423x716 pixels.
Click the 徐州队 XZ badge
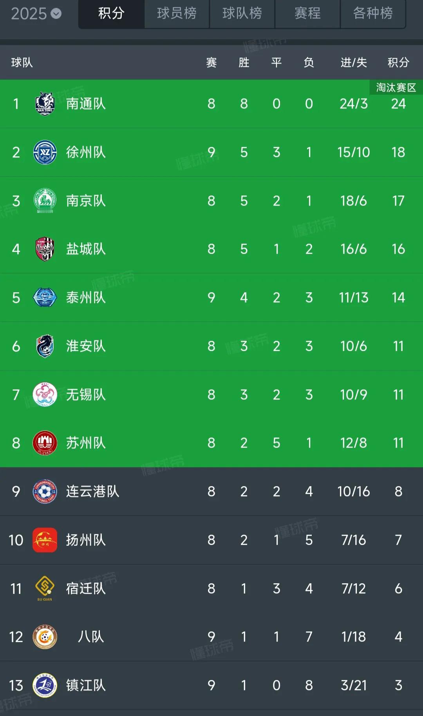[45, 152]
